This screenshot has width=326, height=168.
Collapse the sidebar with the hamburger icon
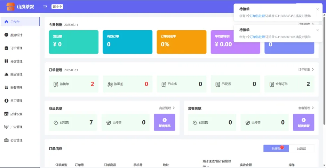[x=45, y=7]
